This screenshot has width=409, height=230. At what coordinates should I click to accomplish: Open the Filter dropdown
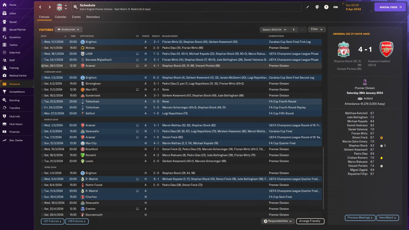pyautogui.click(x=317, y=29)
